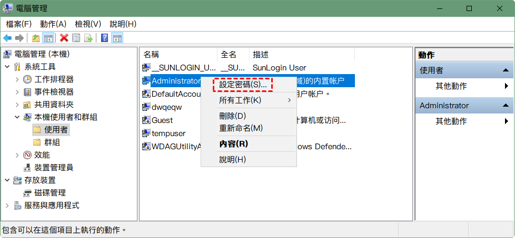The height and width of the screenshot is (238, 515).
Task: Expand the 共用資料夾 node
Action: pos(17,105)
